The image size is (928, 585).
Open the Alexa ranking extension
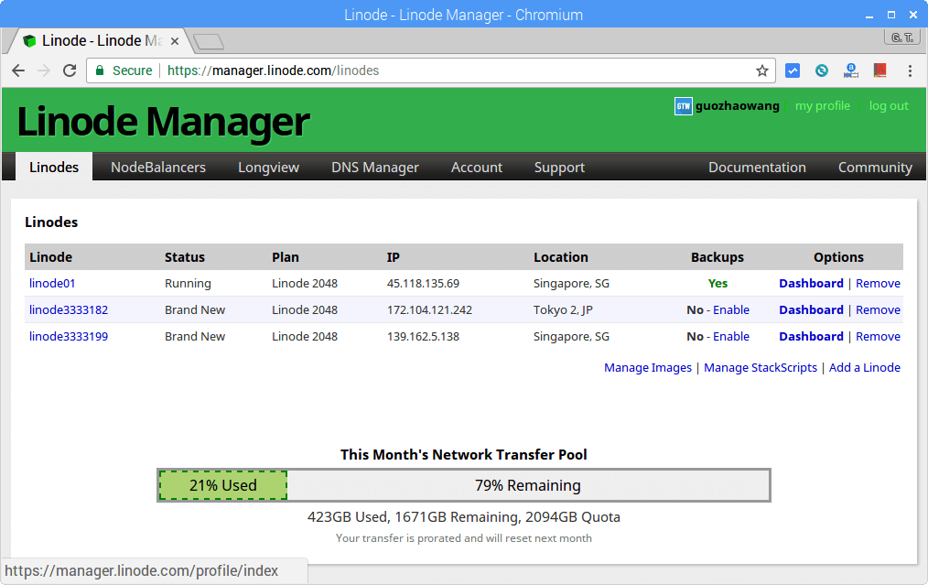pyautogui.click(x=850, y=70)
